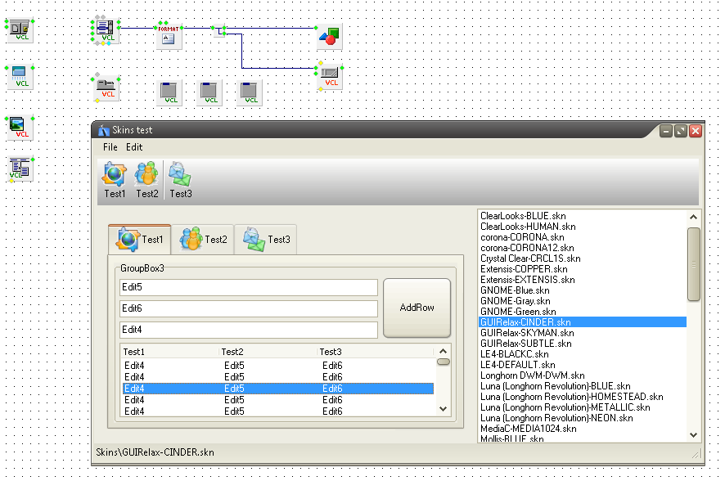
Task: Click the table's scroll up arrow
Action: tap(444, 351)
